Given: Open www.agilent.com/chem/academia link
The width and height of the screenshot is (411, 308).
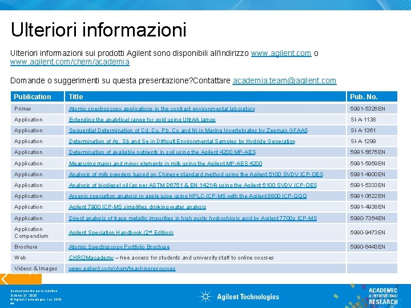Looking at the screenshot, I should 70,62.
